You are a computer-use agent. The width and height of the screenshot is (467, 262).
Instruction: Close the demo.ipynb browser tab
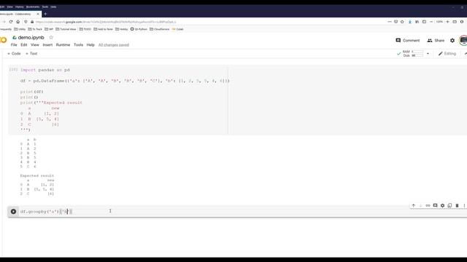pyautogui.click(x=38, y=14)
